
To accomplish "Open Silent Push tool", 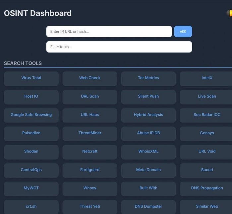I will [x=148, y=97].
